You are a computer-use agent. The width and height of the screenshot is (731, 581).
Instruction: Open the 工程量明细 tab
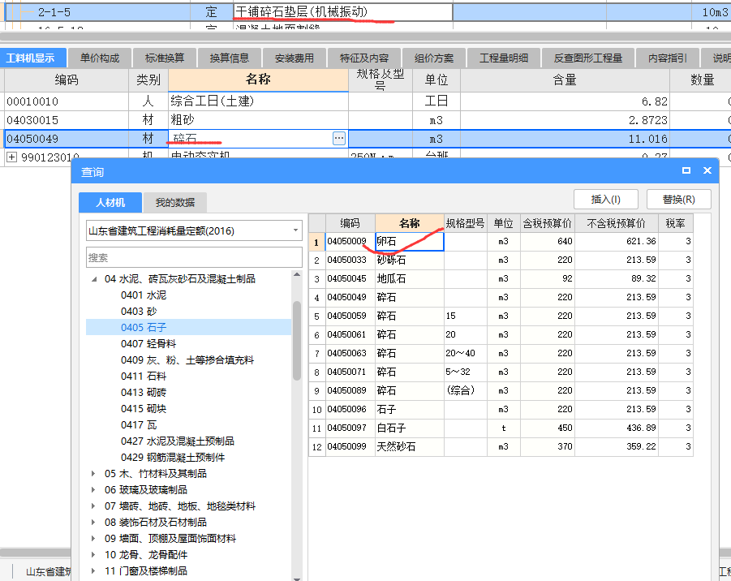pos(504,58)
